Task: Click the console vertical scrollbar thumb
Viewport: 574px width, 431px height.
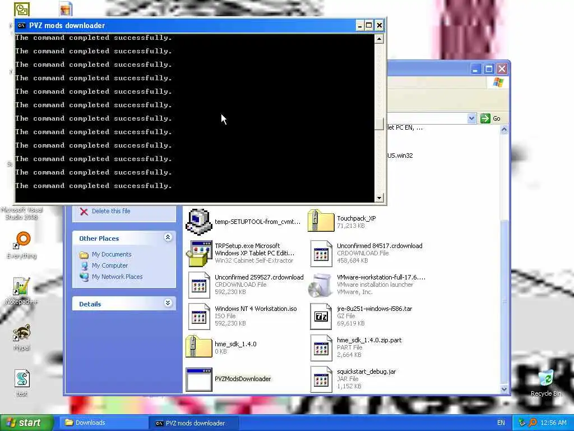Action: click(x=379, y=124)
